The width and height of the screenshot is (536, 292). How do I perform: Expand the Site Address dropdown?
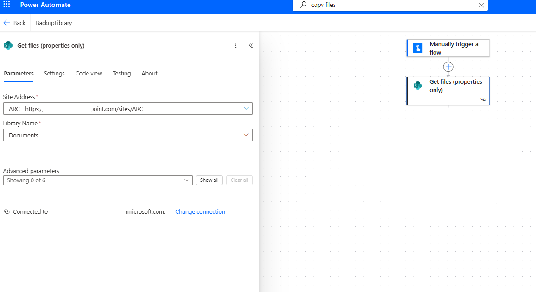click(x=246, y=109)
